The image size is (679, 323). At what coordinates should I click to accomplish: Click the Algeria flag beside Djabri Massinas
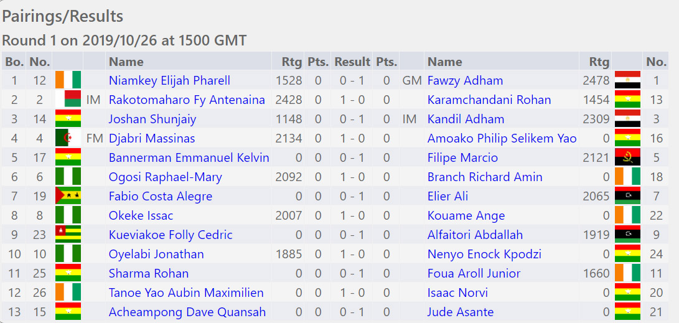tap(68, 138)
